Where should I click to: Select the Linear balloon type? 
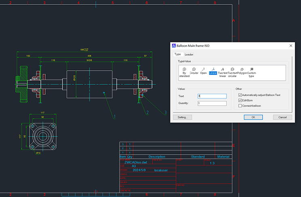pyautogui.click(x=213, y=71)
